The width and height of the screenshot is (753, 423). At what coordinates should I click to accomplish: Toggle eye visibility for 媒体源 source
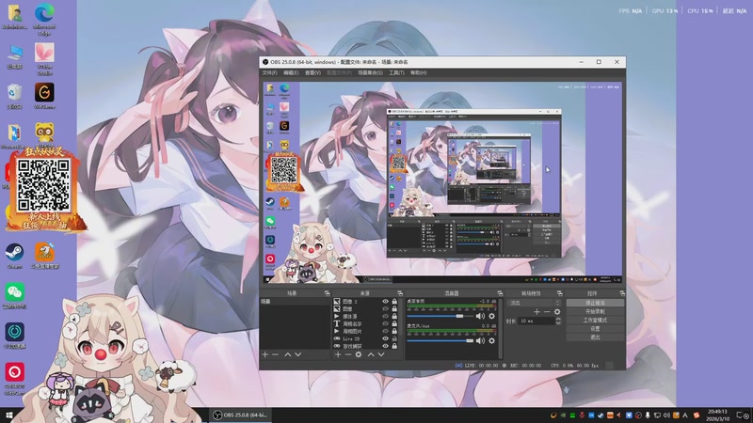click(385, 317)
